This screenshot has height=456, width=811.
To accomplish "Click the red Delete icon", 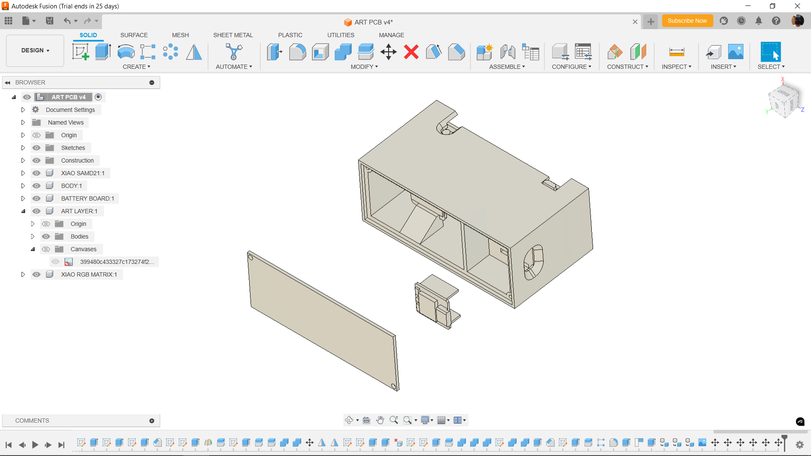I will 411,52.
